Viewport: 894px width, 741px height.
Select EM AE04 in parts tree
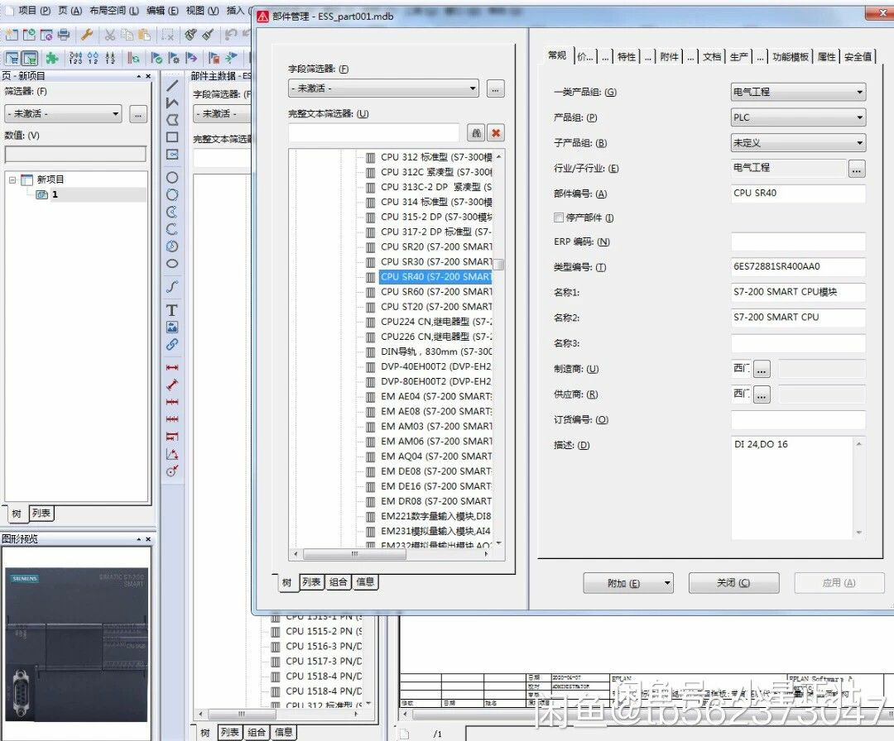coord(435,396)
